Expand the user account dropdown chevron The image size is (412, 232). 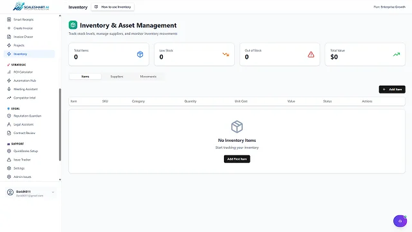53,192
